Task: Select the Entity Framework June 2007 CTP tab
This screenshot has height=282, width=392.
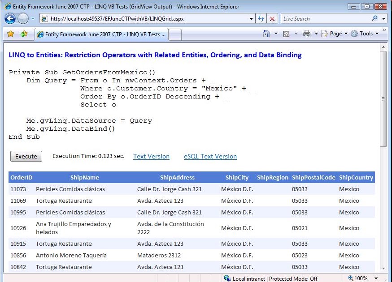Action: (x=101, y=34)
